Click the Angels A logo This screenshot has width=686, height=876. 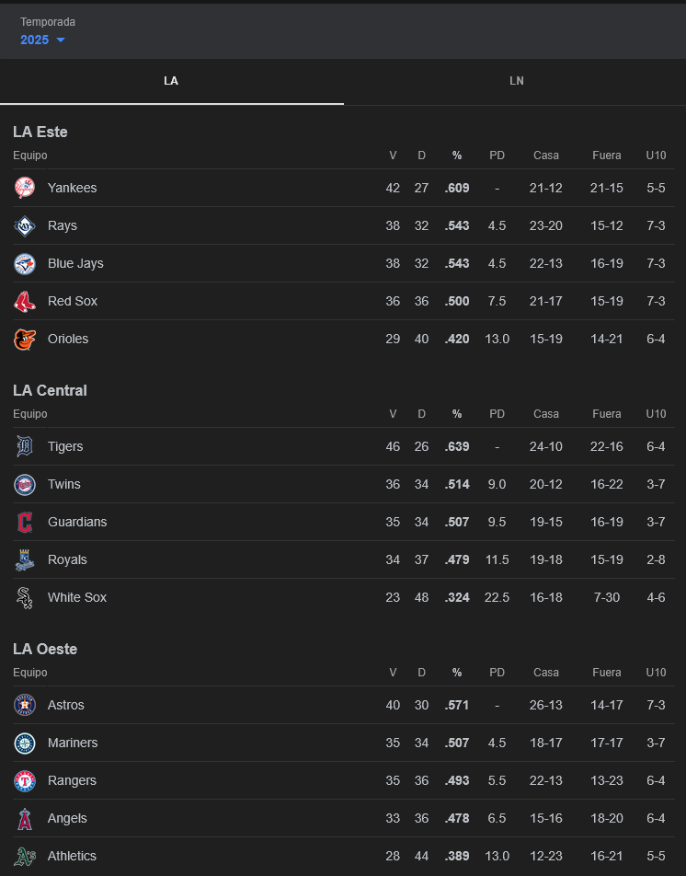pos(25,818)
